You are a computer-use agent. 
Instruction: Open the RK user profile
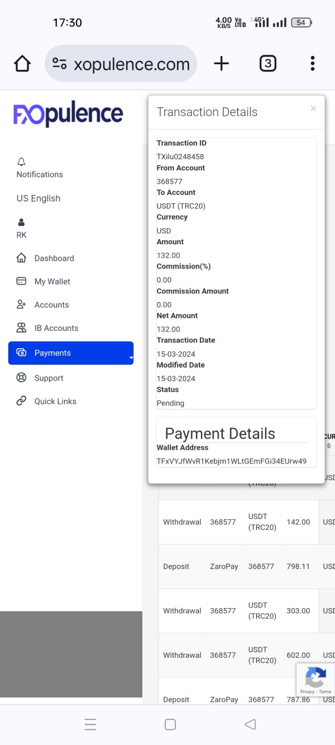click(21, 235)
